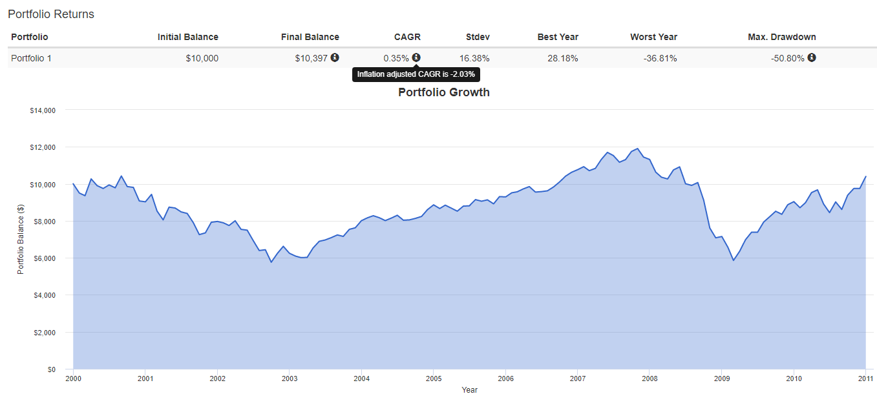The image size is (877, 394).
Task: Click the Best Year column header
Action: pos(558,37)
